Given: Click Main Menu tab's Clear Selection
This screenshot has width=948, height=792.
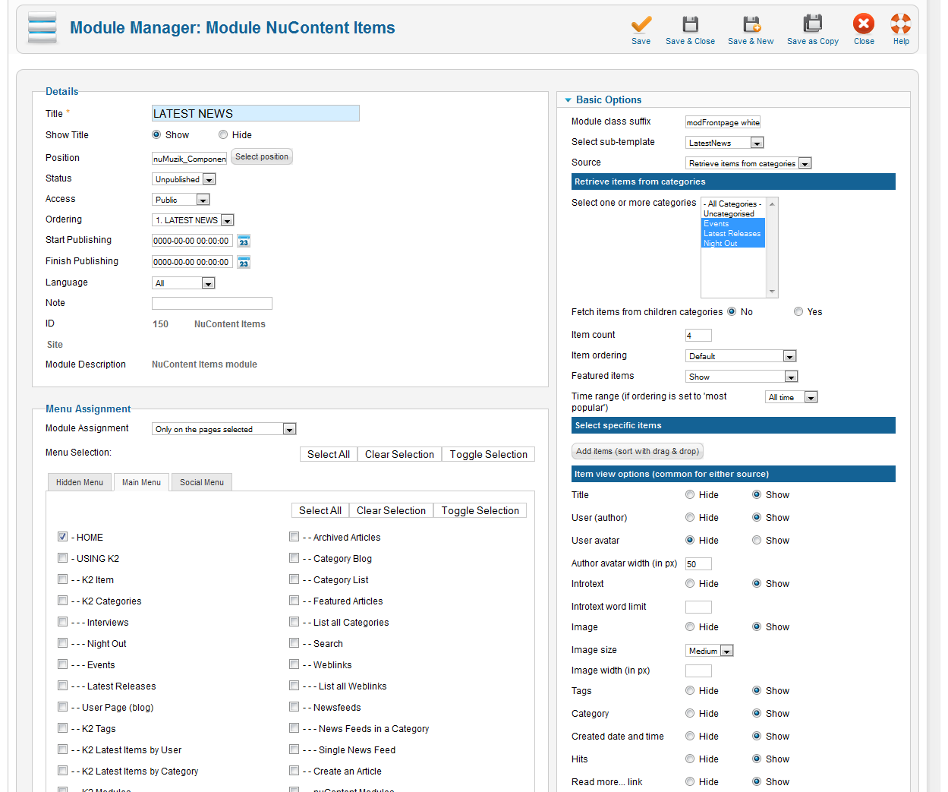Looking at the screenshot, I should (391, 510).
